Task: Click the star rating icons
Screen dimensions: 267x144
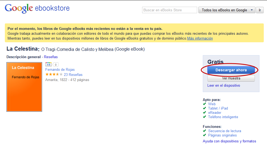Action: (x=54, y=75)
